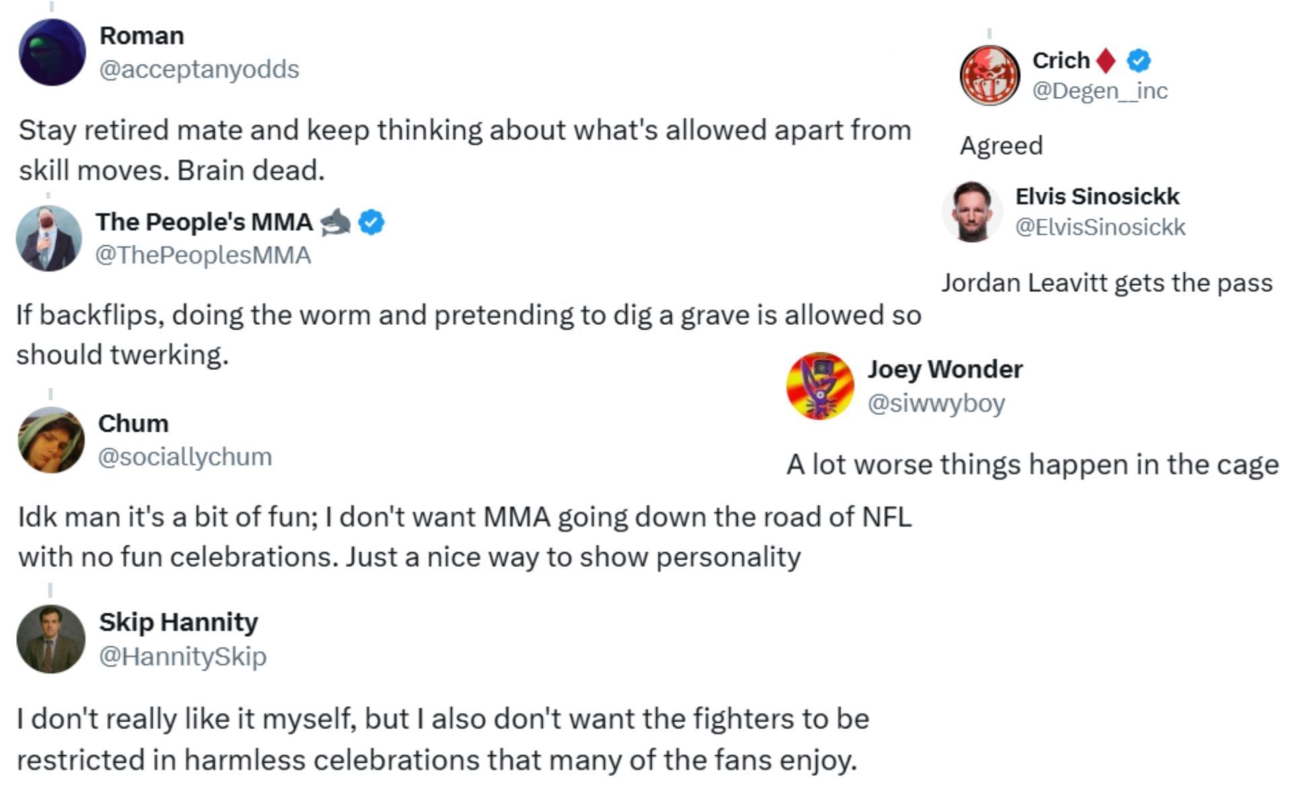
Task: Click the Elvis Sinosickk display name
Action: pyautogui.click(x=1097, y=196)
